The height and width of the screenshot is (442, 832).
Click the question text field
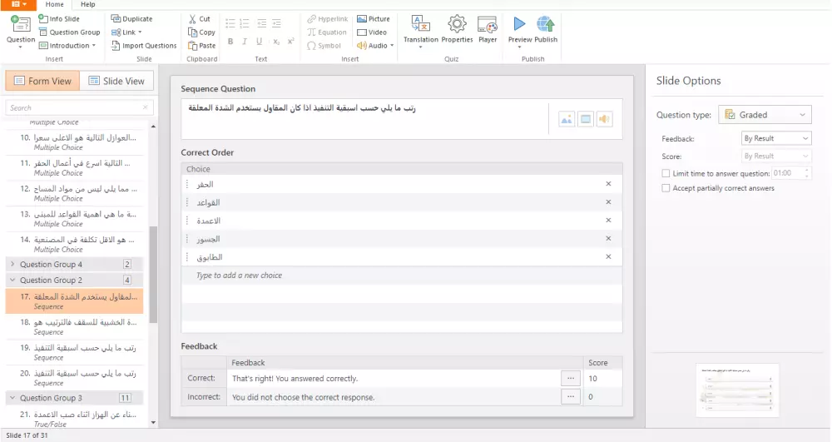[x=365, y=119]
